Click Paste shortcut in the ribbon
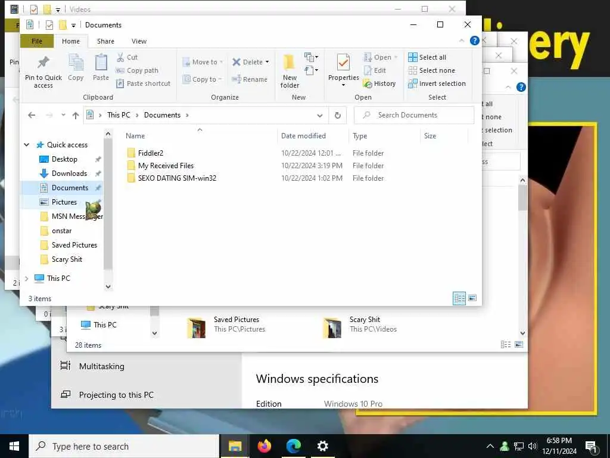This screenshot has height=458, width=610. pos(144,83)
